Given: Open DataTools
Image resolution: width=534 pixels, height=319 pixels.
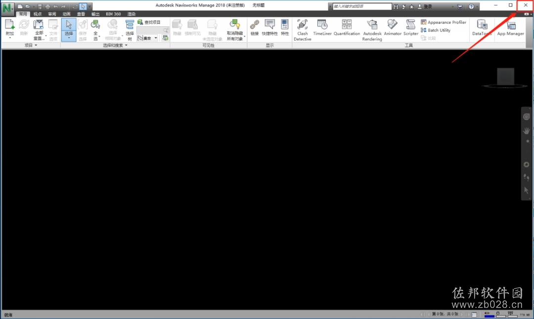Looking at the screenshot, I should point(482,27).
